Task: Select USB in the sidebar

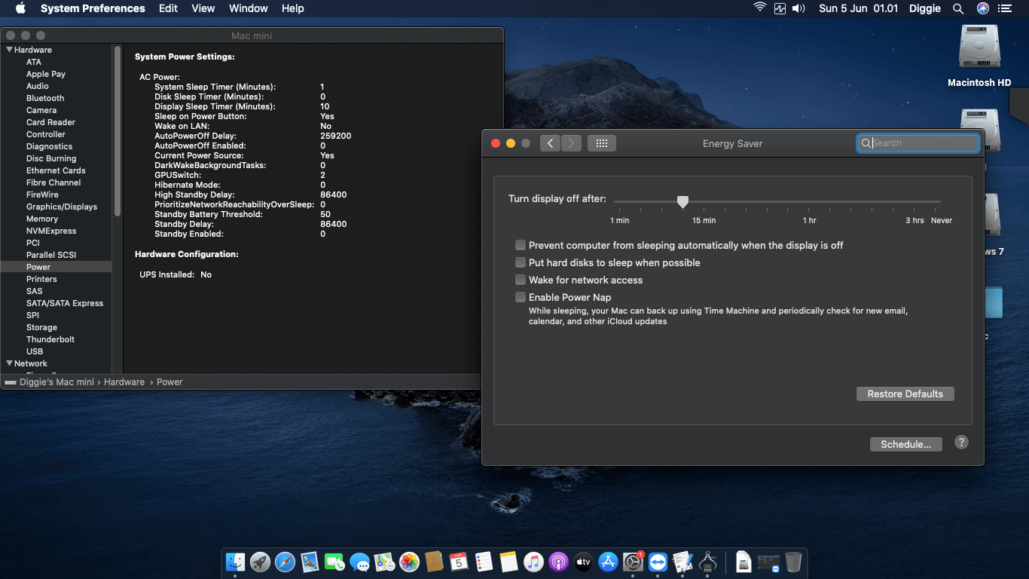Action: point(35,351)
